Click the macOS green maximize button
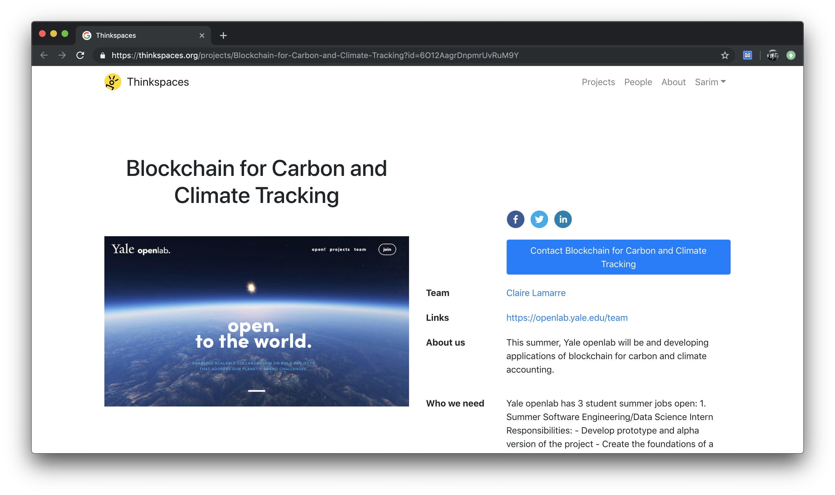The height and width of the screenshot is (495, 835). tap(65, 34)
